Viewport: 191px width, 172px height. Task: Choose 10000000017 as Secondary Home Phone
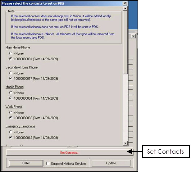[11, 79]
